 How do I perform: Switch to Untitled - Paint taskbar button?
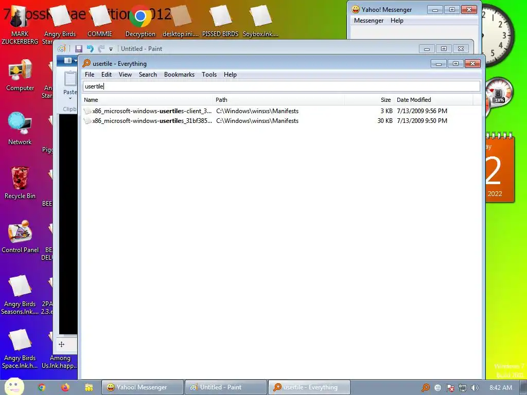tap(226, 387)
